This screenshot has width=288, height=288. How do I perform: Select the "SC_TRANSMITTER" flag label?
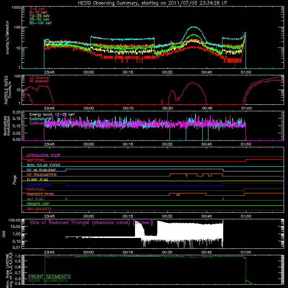click(41, 175)
